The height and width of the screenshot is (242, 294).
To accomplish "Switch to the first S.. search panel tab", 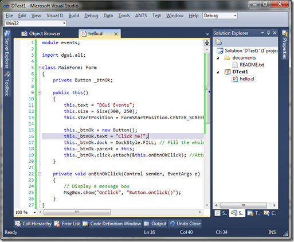I will tap(221, 213).
